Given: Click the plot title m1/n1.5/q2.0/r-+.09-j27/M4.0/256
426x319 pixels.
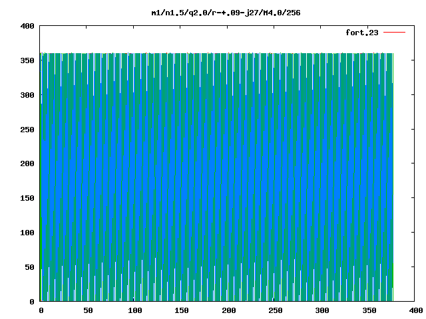Looking at the screenshot, I should click(226, 13).
